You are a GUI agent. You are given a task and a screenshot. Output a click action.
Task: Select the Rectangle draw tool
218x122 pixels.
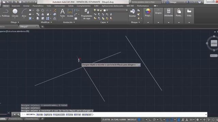[x=30, y=10]
